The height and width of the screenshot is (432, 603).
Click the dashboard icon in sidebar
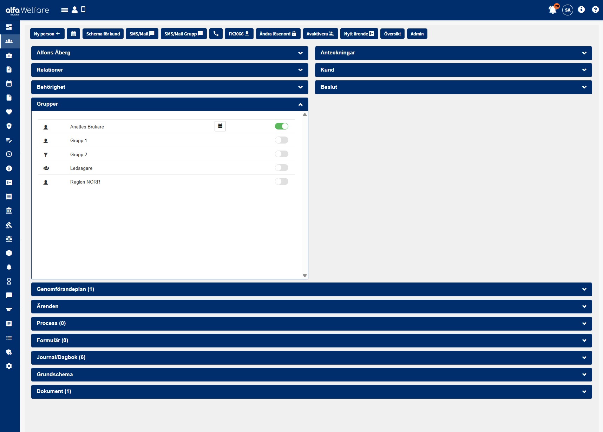click(x=9, y=27)
